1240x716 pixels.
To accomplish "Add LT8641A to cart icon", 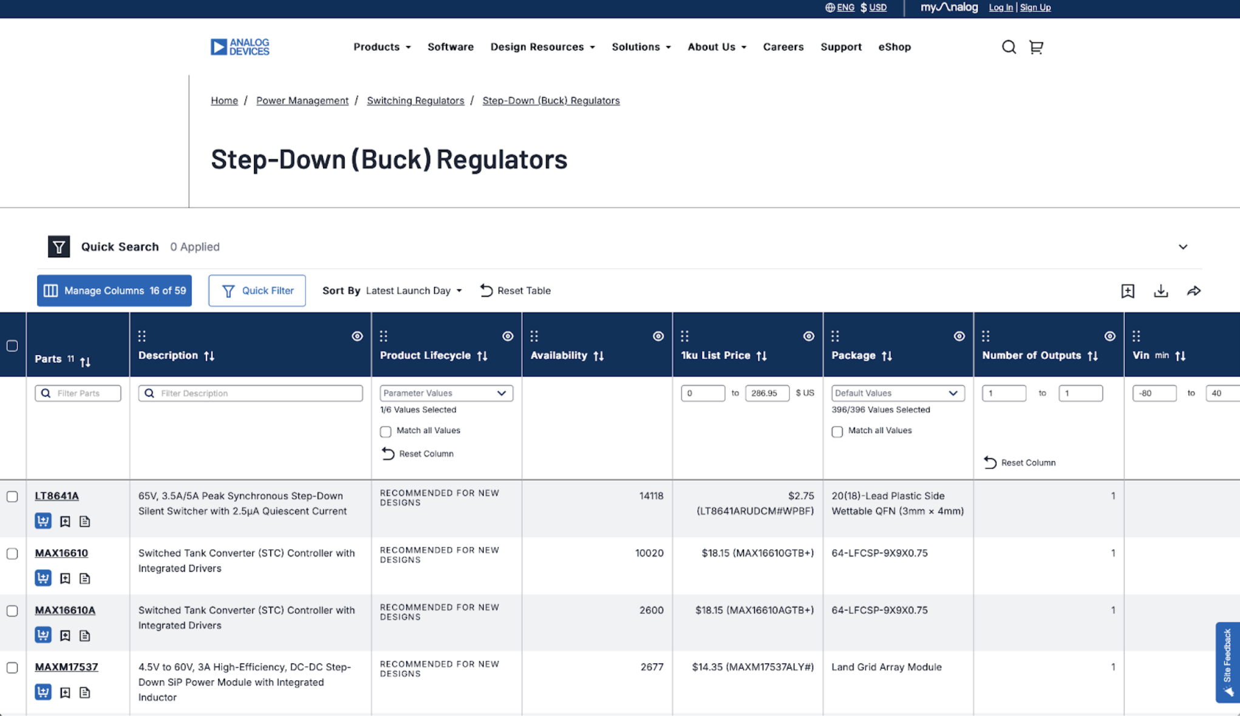I will [x=43, y=521].
